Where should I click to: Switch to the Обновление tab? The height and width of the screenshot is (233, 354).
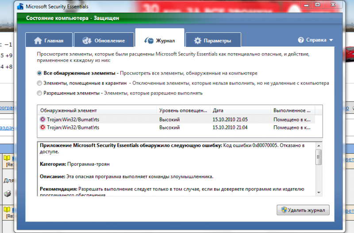tap(104, 40)
